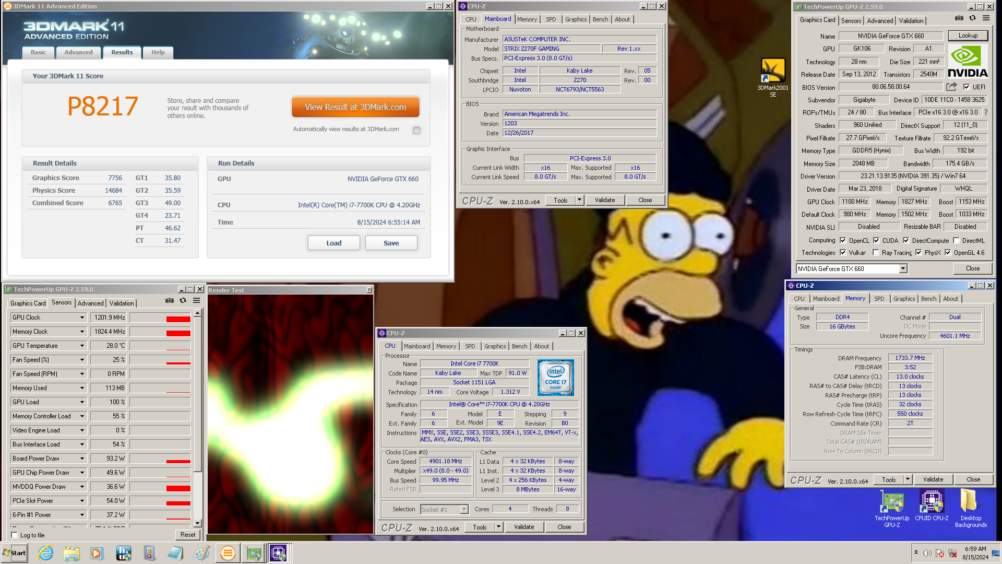Click the NVIDIA logo in GPU-Z

click(x=968, y=61)
